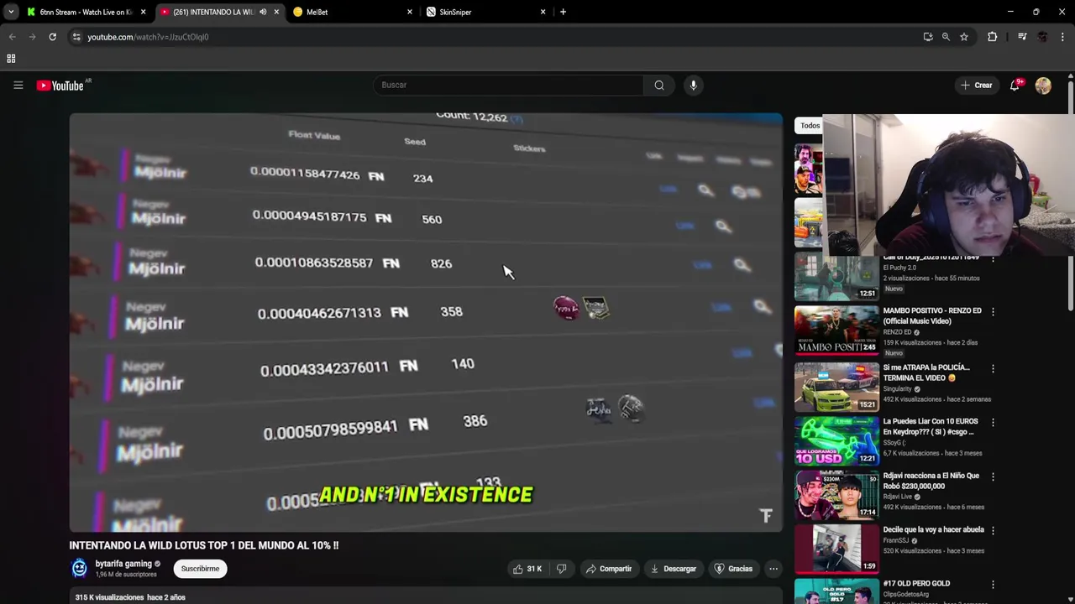Open options menu for Si me ATRAPA video
This screenshot has height=604, width=1075.
tap(993, 369)
